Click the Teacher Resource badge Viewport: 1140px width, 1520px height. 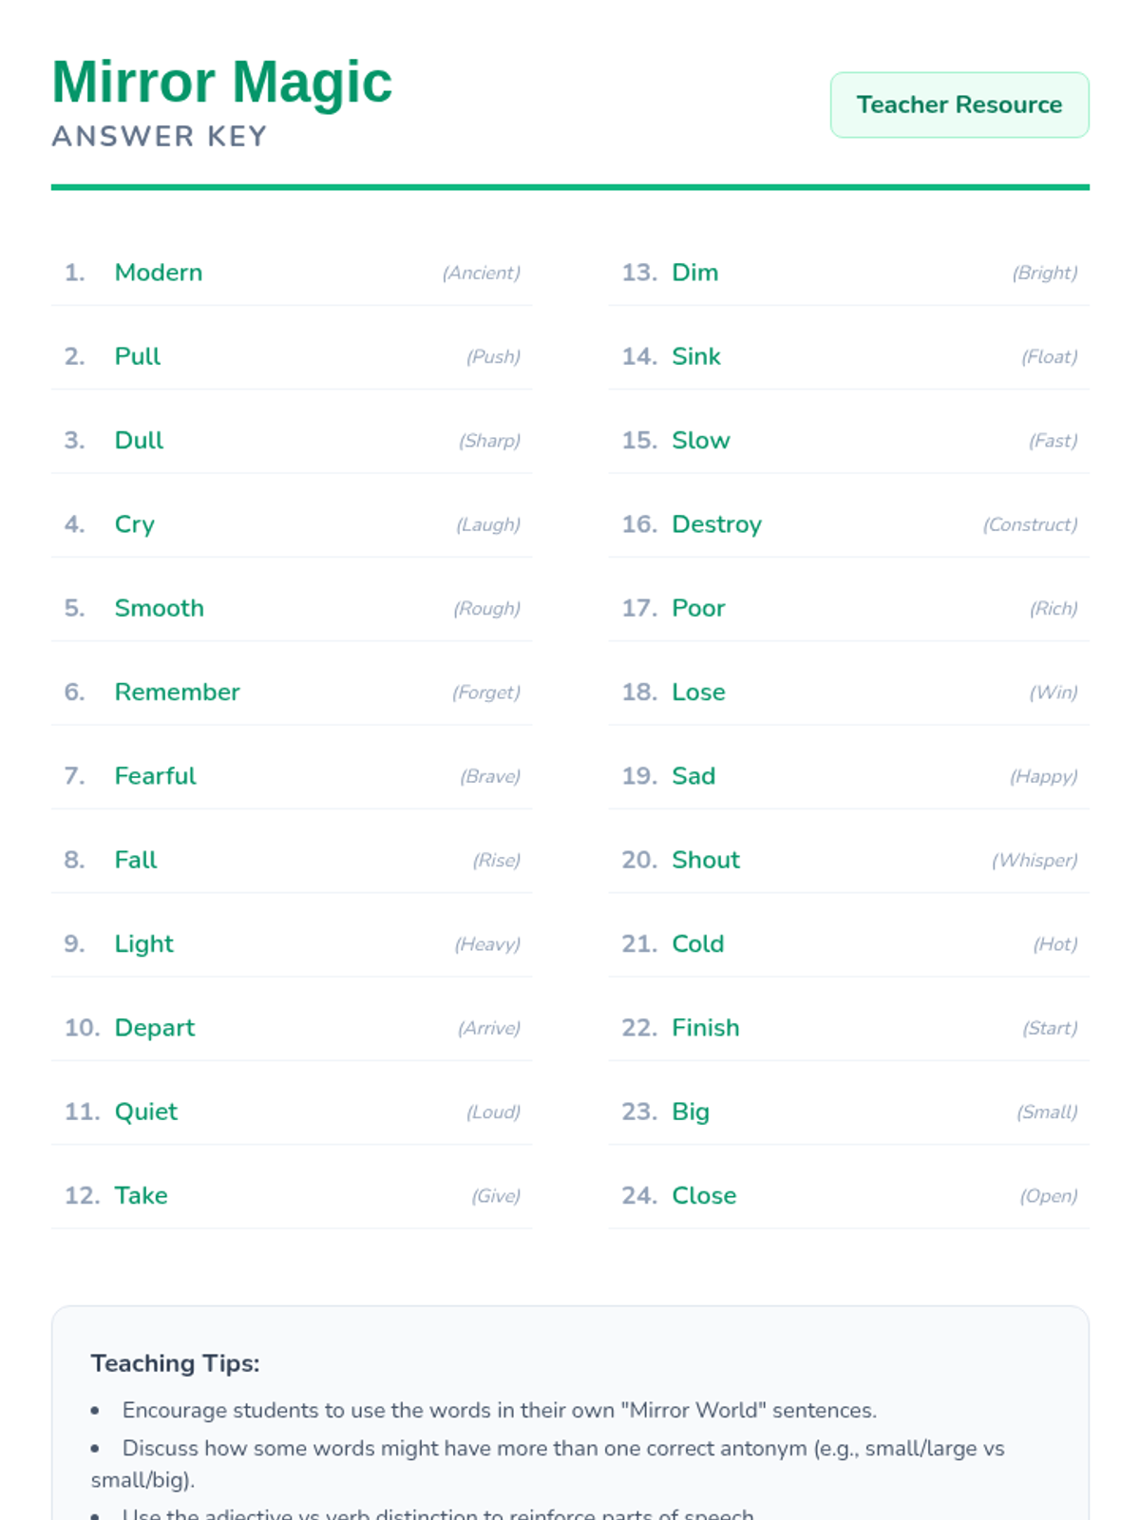click(x=959, y=104)
